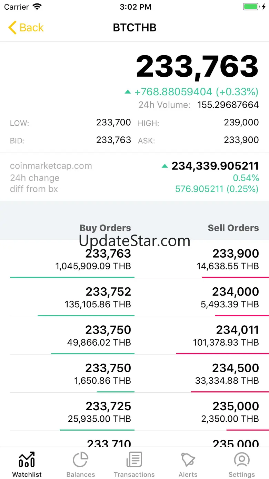The height and width of the screenshot is (479, 269).
Task: Open the Balances pie chart icon
Action: pos(81,460)
